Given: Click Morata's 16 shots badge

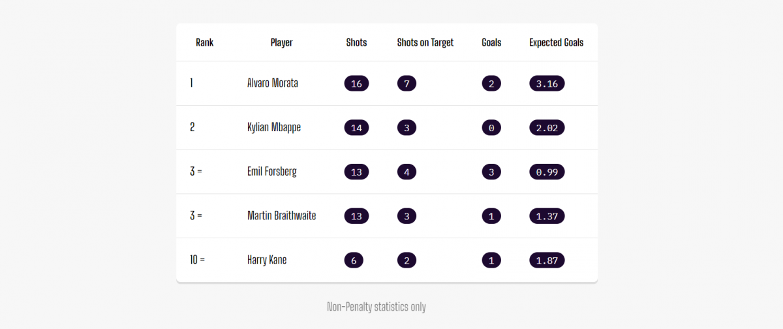Looking at the screenshot, I should pyautogui.click(x=356, y=83).
